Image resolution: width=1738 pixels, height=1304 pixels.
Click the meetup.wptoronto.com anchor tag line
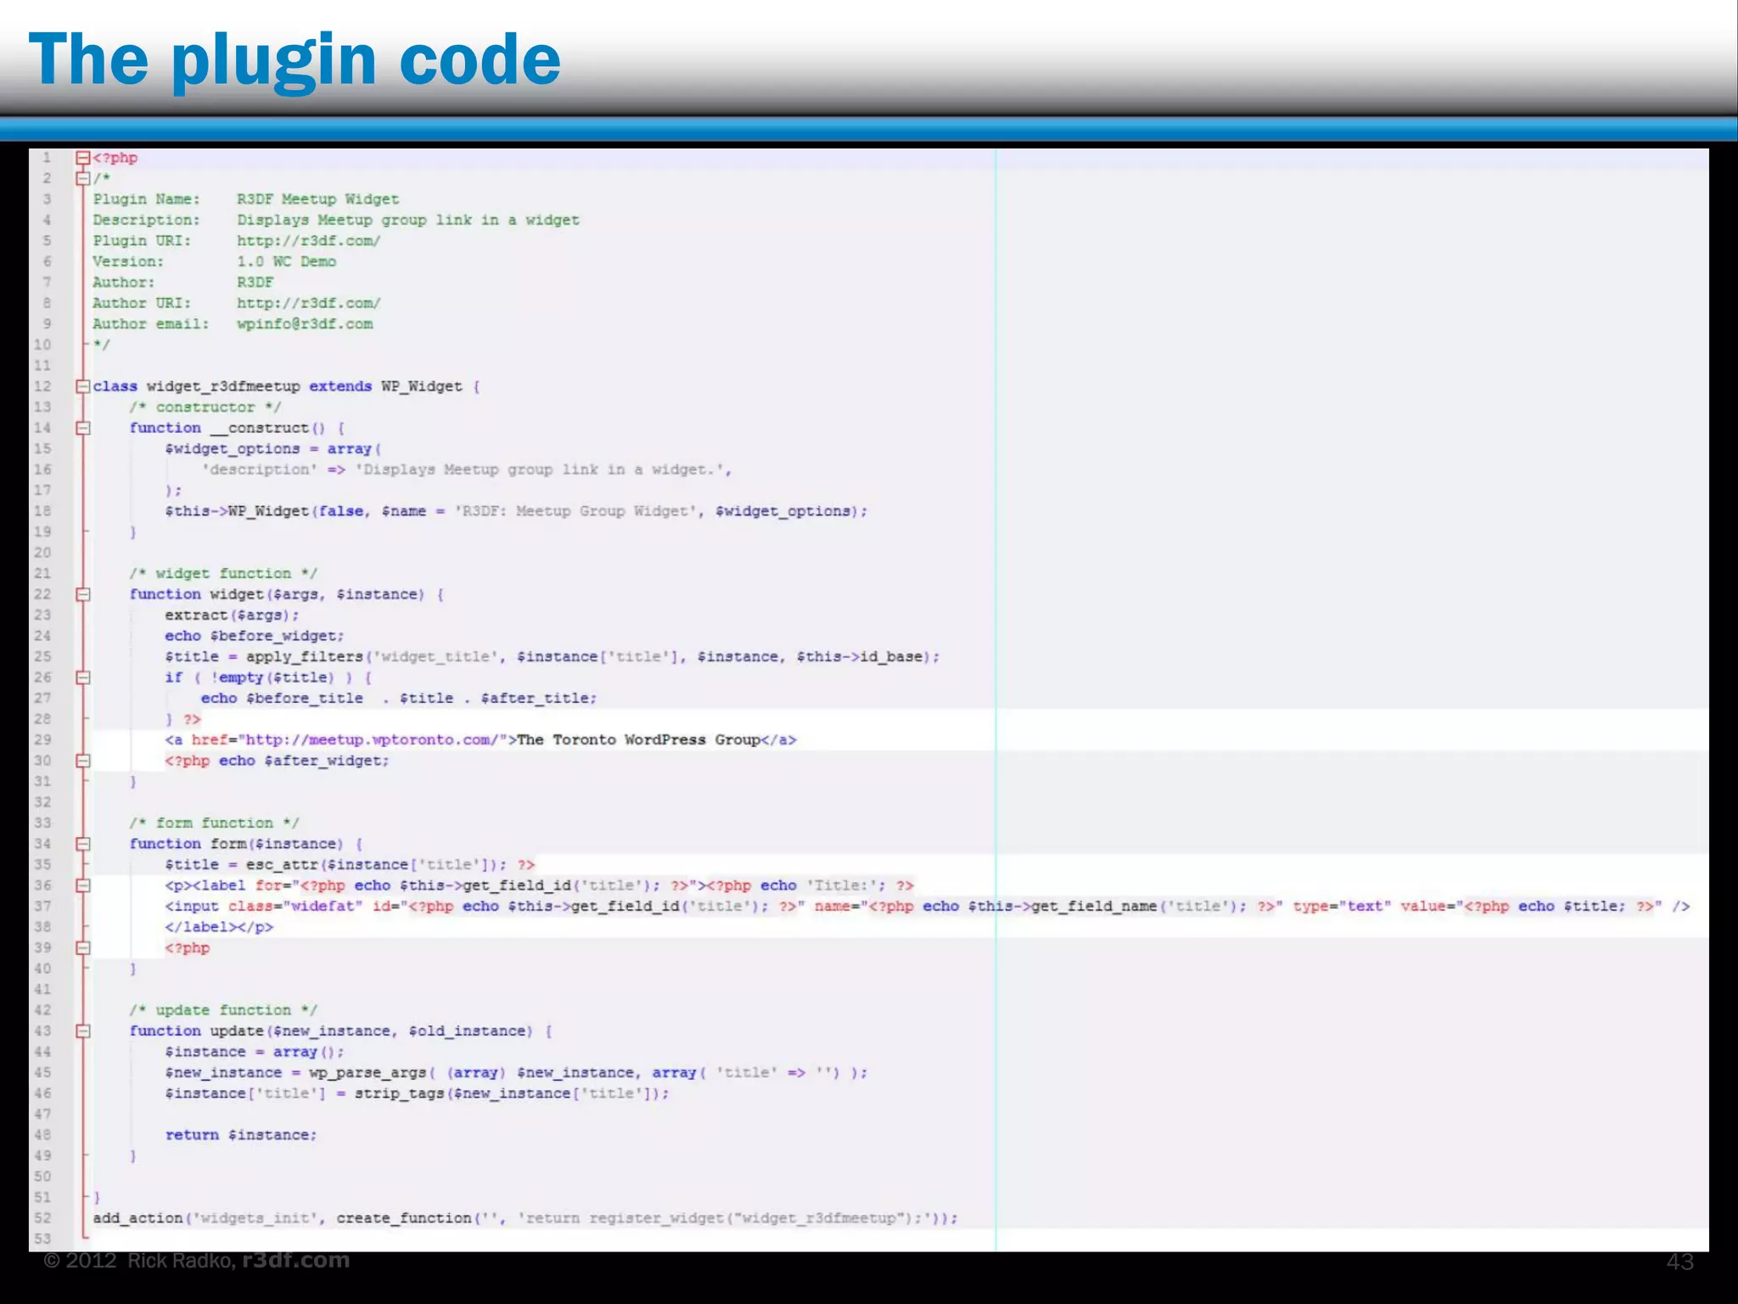[x=480, y=740]
